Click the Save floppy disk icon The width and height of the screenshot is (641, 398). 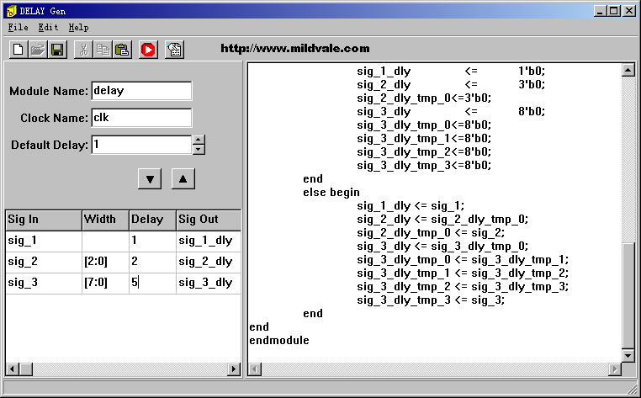[57, 50]
